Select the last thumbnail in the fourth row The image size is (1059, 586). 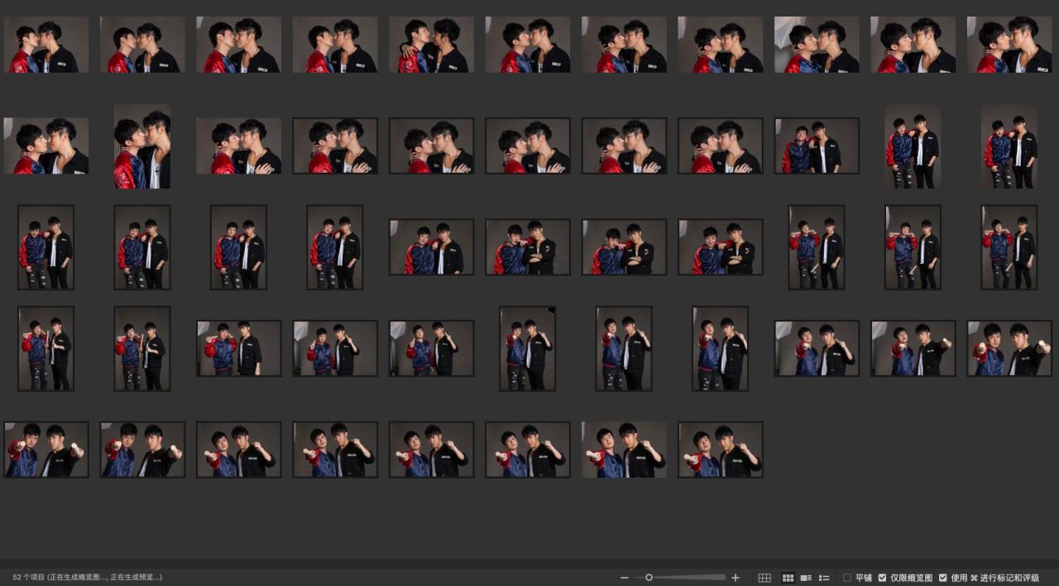coord(1009,349)
